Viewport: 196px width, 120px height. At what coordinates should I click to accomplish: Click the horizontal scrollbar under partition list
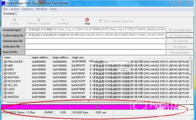click(89, 101)
